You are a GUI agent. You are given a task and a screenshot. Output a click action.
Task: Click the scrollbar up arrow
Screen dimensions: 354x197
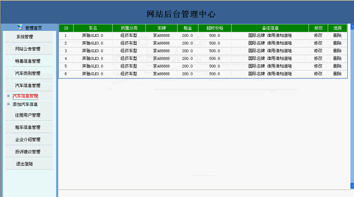tap(352, 27)
